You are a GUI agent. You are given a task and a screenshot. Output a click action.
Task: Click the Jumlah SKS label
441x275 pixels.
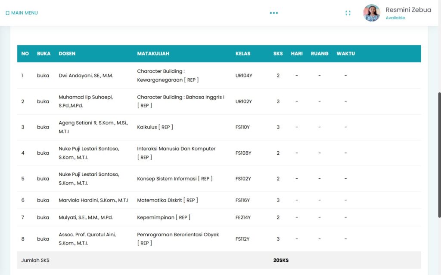click(35, 260)
